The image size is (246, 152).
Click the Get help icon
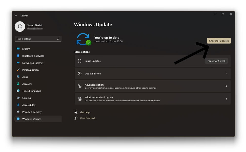tap(76, 112)
